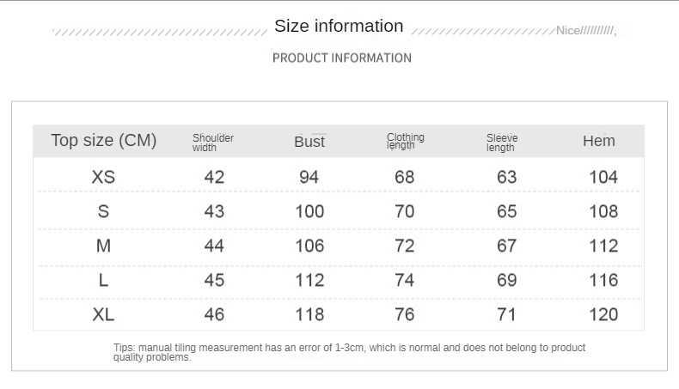Click the Tips measurement error note
679x389 pixels.
[x=349, y=352]
